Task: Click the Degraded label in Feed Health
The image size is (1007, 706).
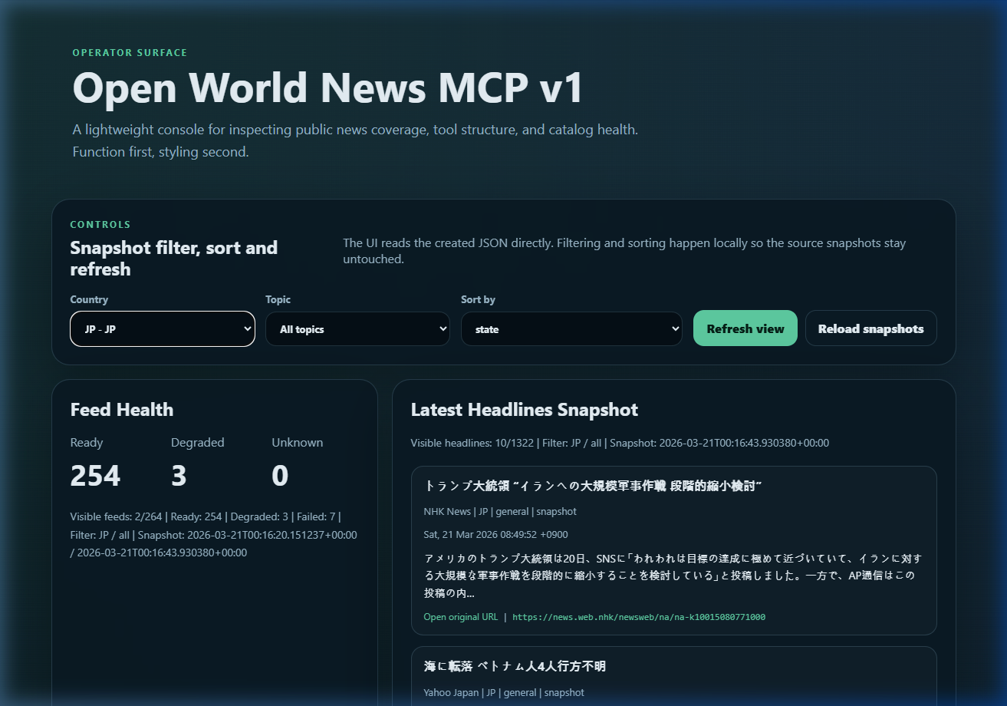Action: (198, 443)
